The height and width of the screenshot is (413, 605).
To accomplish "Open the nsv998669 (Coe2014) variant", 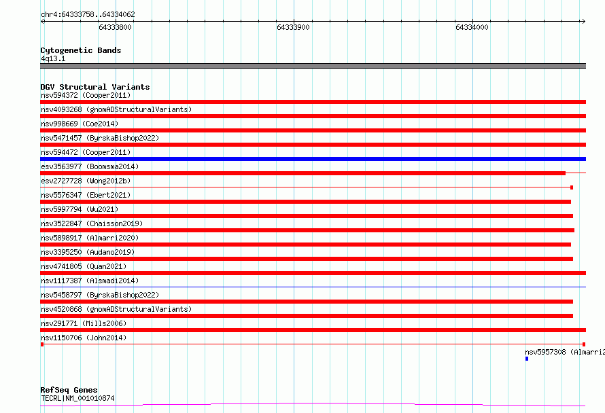I will coord(80,124).
